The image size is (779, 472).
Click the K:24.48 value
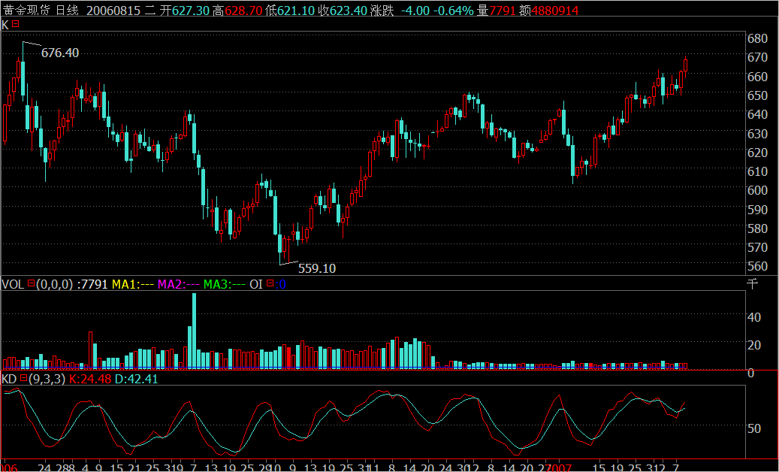point(91,379)
